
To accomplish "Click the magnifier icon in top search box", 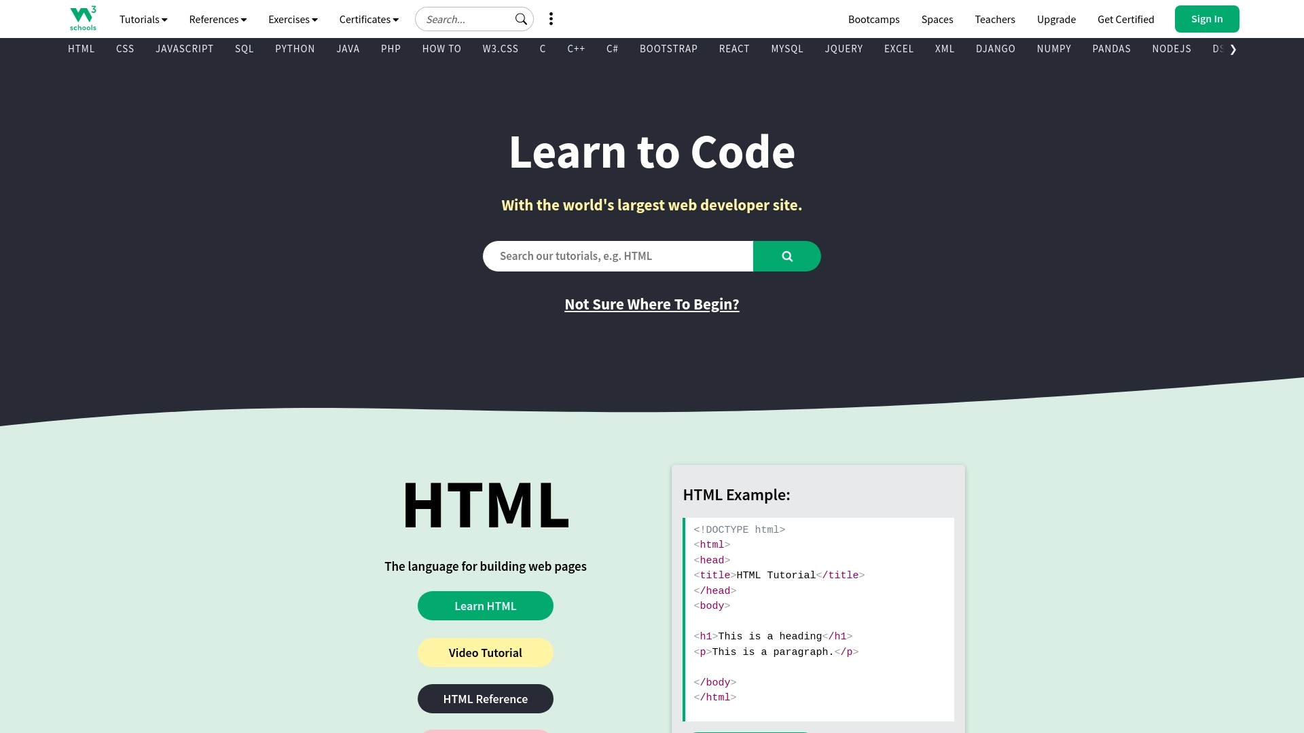I will coord(521,19).
